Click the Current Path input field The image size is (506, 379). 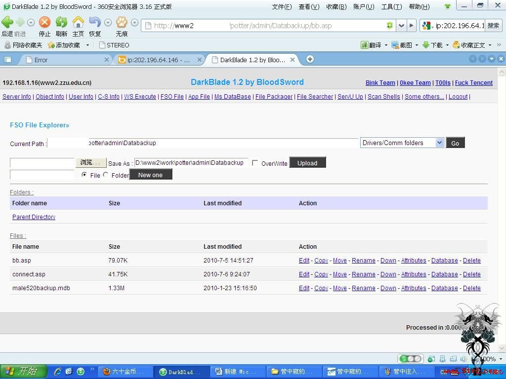point(203,143)
